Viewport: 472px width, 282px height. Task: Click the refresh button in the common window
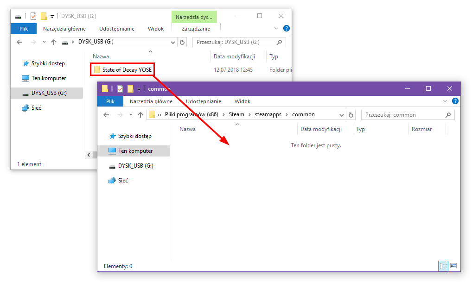pyautogui.click(x=351, y=115)
